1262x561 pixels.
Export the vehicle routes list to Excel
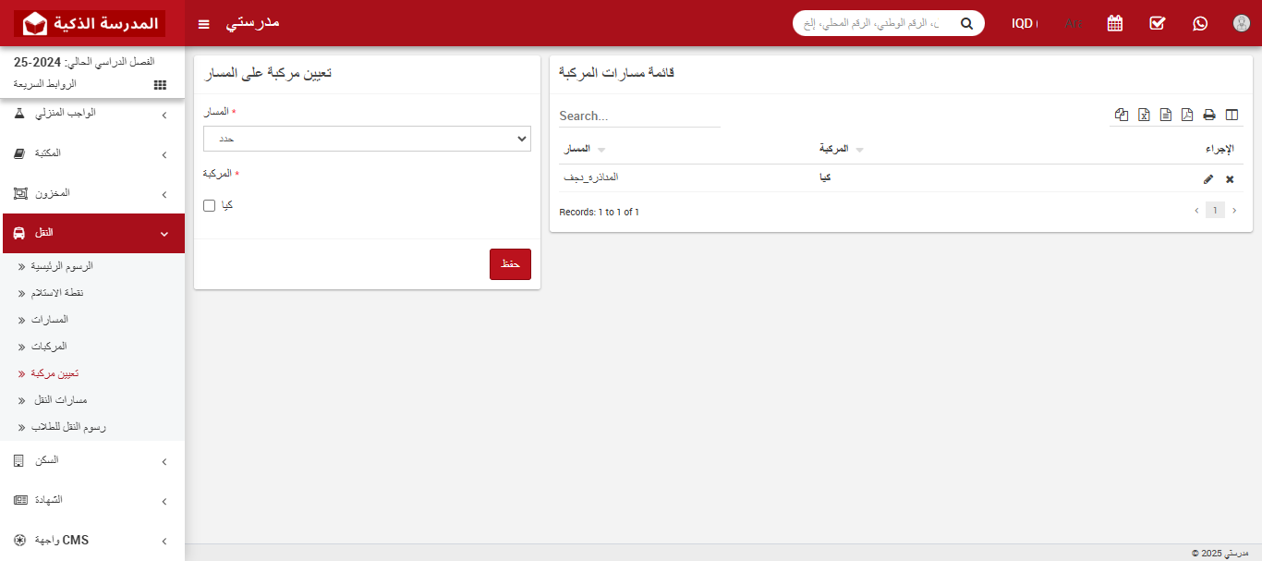(1144, 115)
